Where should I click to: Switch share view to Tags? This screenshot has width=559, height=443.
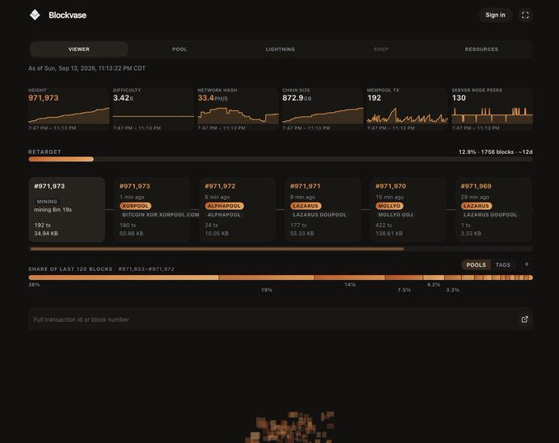pyautogui.click(x=503, y=264)
